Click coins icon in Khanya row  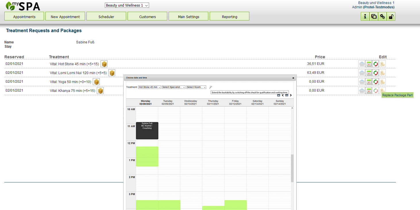[x=382, y=91]
